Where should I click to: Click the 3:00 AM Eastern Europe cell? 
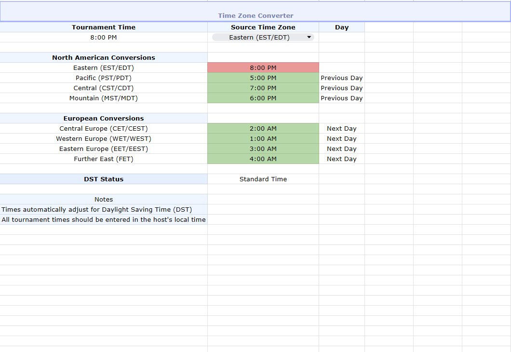click(263, 149)
